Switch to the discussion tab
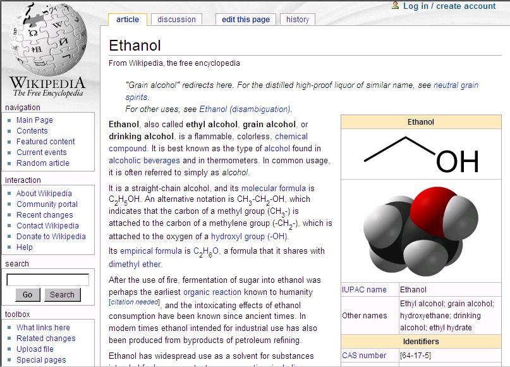 click(x=176, y=20)
